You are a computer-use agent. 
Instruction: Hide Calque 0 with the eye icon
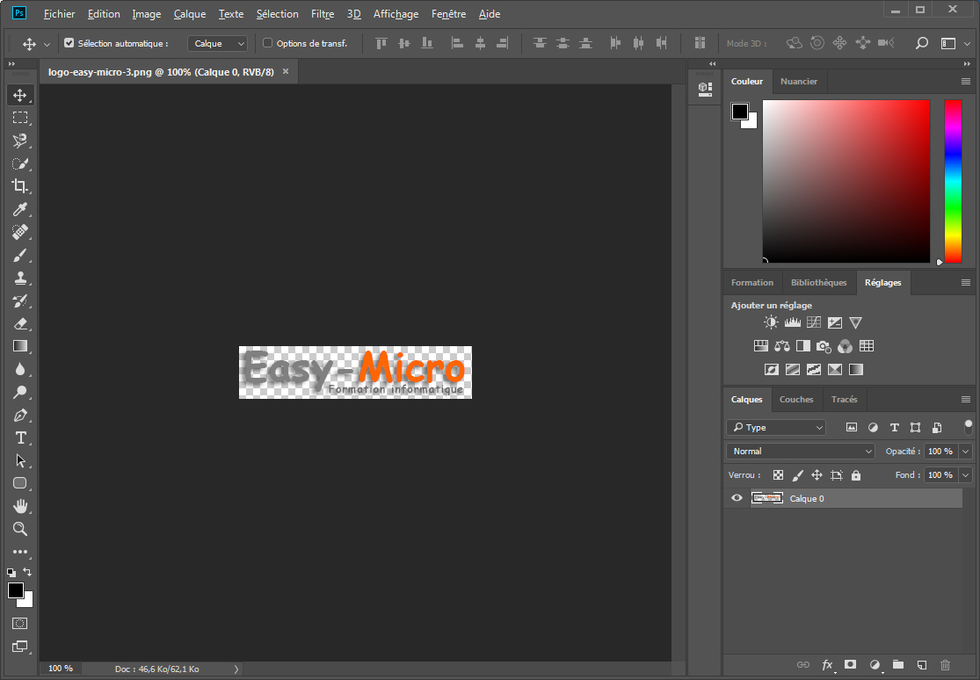737,498
